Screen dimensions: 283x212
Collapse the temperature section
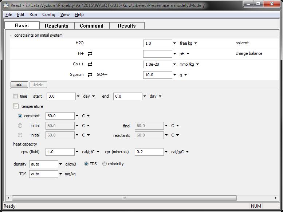(x=16, y=106)
